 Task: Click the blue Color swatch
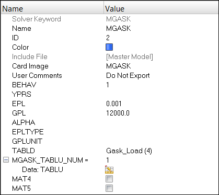[x=109, y=47]
